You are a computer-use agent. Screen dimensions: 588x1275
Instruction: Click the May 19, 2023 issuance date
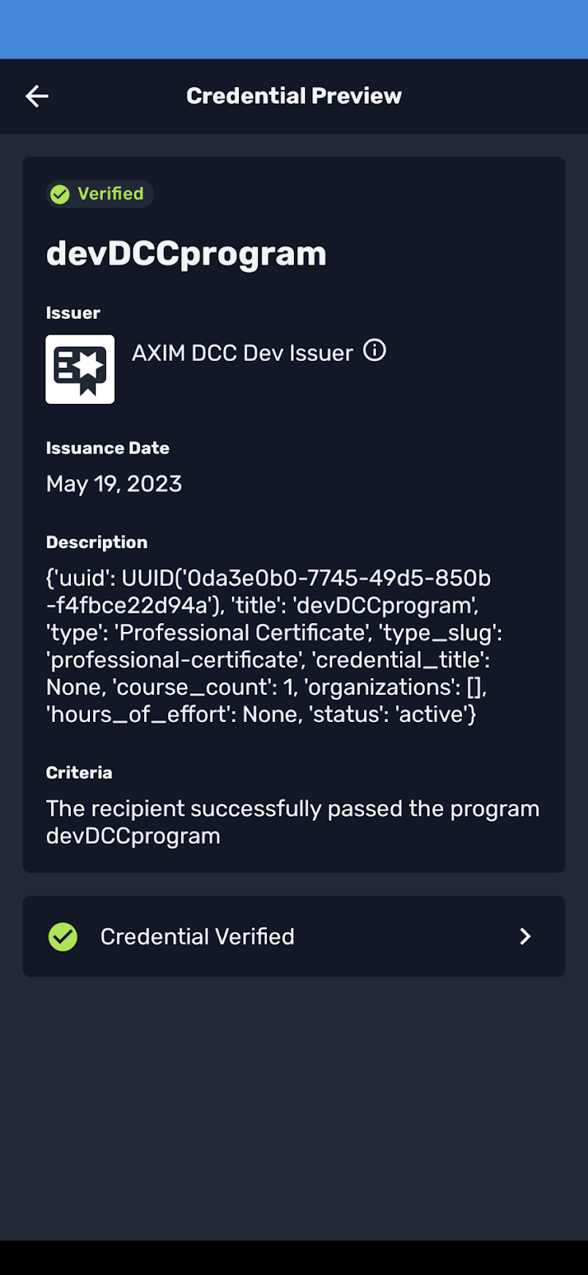114,484
